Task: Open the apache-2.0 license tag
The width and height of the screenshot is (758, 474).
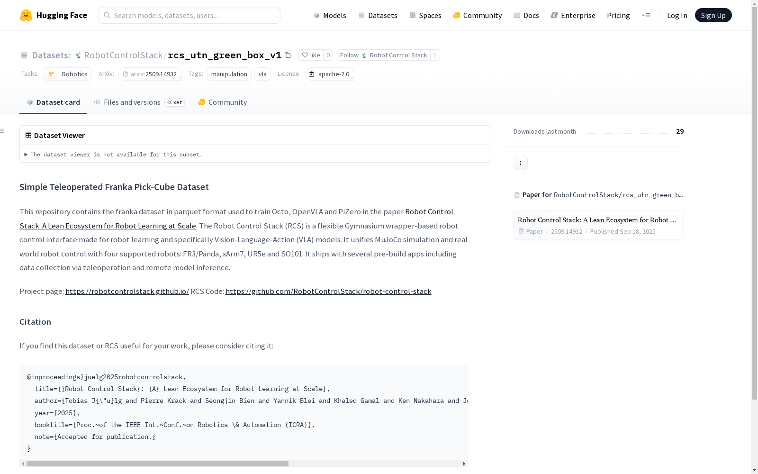Action: tap(329, 74)
